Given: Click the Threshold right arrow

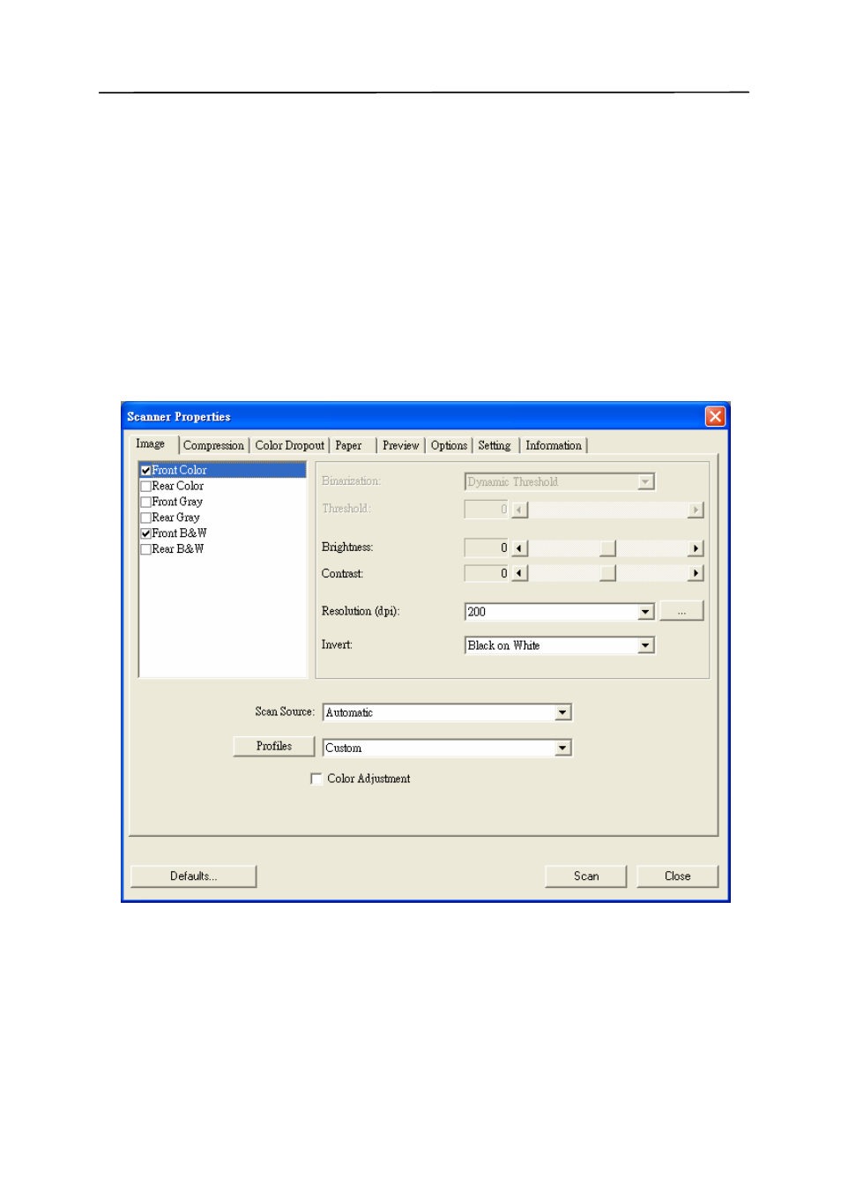Looking at the screenshot, I should pyautogui.click(x=696, y=510).
